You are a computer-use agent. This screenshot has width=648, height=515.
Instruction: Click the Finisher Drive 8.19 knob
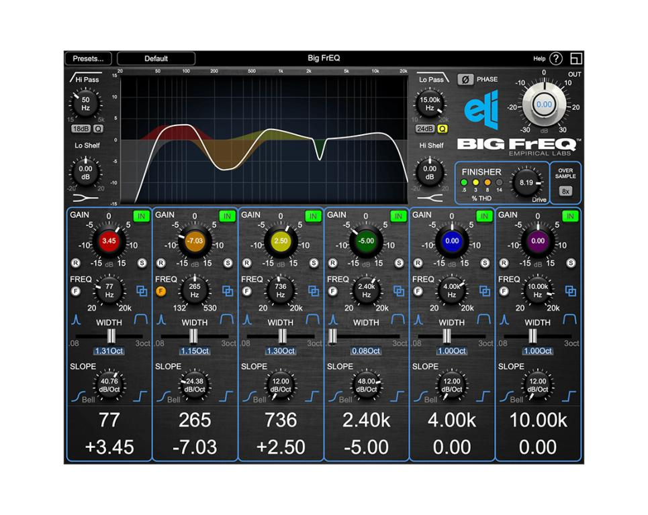click(526, 183)
